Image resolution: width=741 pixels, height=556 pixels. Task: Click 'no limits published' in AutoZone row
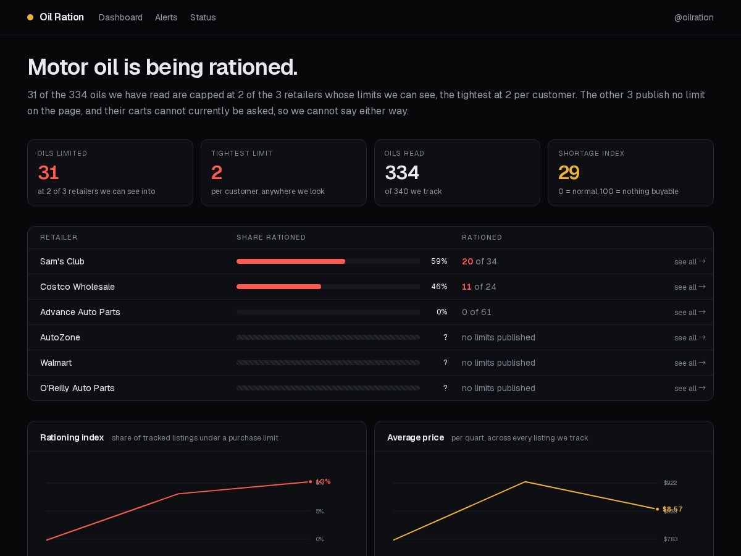[x=498, y=337]
